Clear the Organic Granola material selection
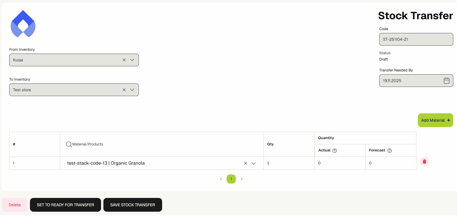Viewport: 457px width, 216px height. click(x=246, y=163)
